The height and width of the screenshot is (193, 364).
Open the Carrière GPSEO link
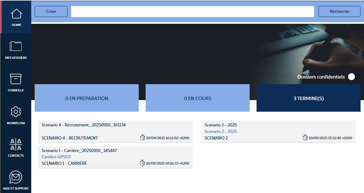click(x=56, y=157)
